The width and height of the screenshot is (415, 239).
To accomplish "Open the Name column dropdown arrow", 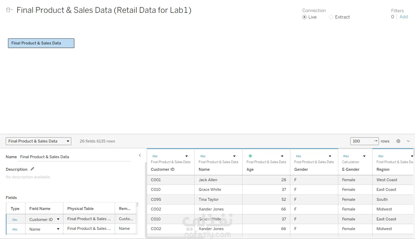I will click(234, 156).
